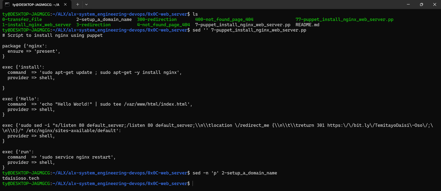
Task: Click the 0-transfer_file filename
Action: click(x=22, y=19)
